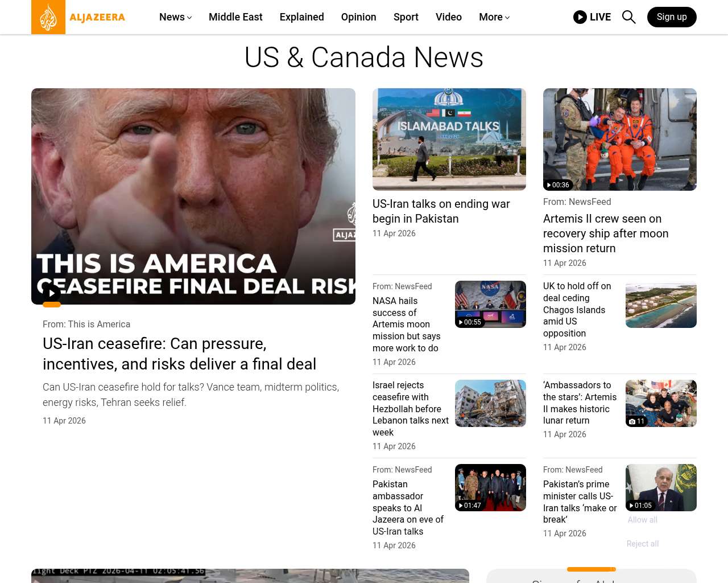Image resolution: width=728 pixels, height=583 pixels.
Task: Play the 00:36 Artemis II crew video
Action: pyautogui.click(x=557, y=185)
